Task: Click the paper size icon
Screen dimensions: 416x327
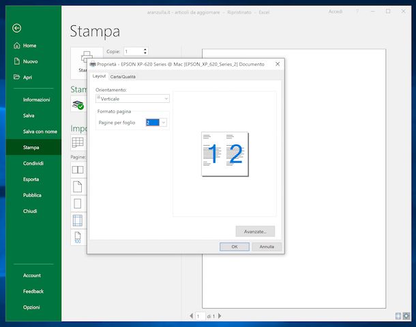Action: coord(78,204)
